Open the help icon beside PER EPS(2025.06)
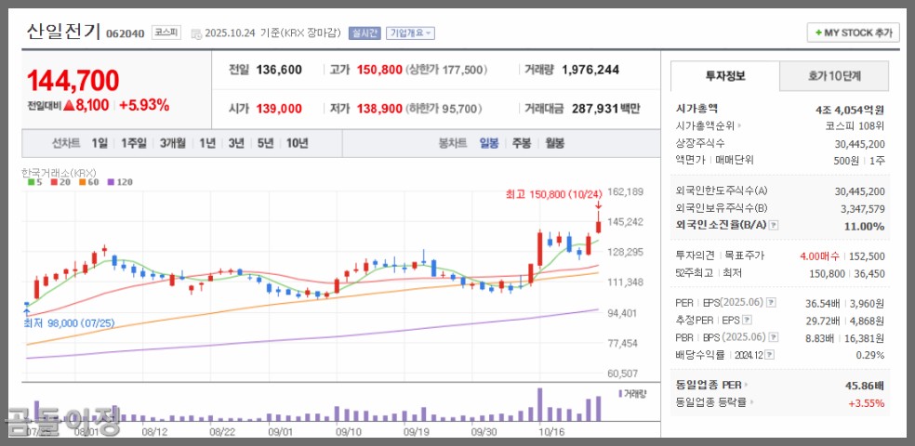Screen dimensions: 915x446 (771, 303)
